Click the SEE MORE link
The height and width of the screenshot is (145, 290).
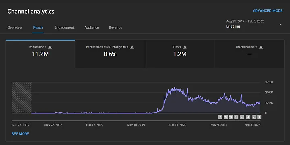click(20, 134)
